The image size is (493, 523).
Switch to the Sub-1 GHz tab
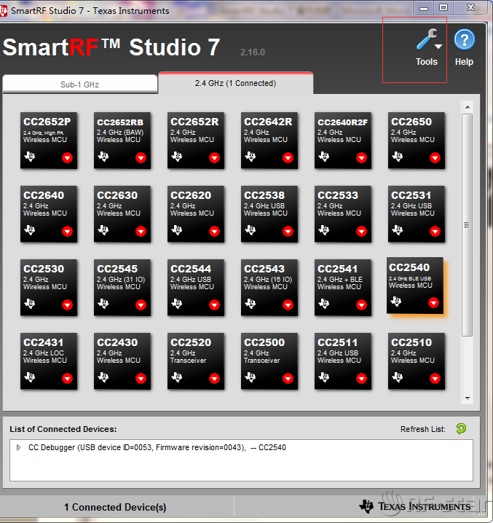(79, 84)
